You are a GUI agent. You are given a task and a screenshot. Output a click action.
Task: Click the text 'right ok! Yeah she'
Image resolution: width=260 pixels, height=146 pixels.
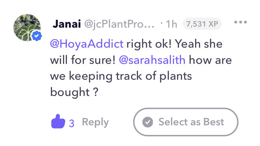pos(174,44)
